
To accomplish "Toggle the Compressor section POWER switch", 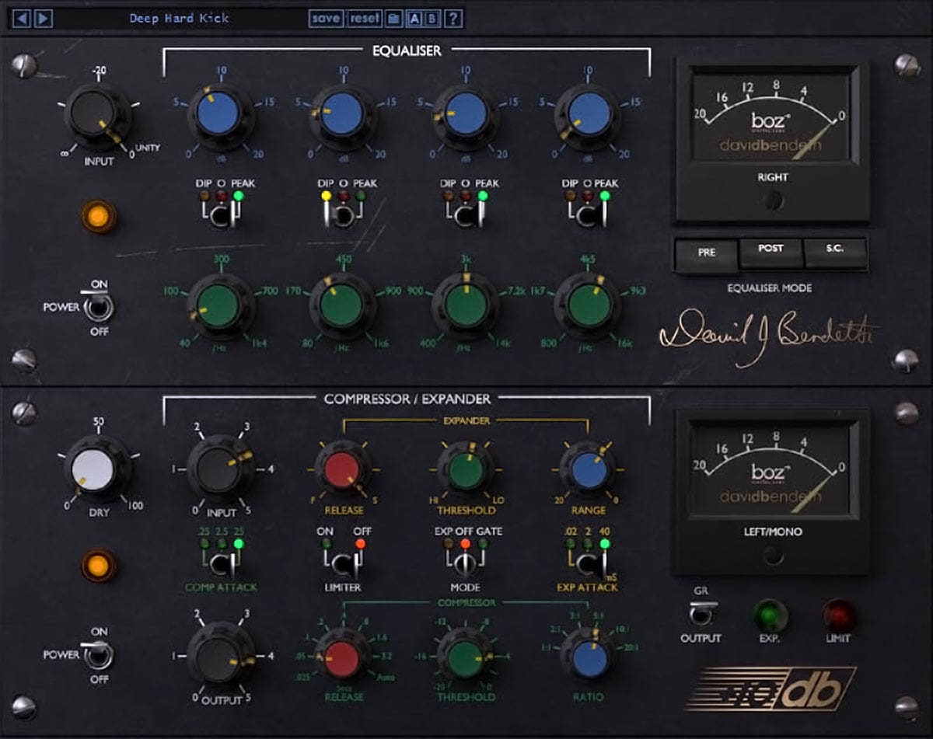I will tap(100, 655).
